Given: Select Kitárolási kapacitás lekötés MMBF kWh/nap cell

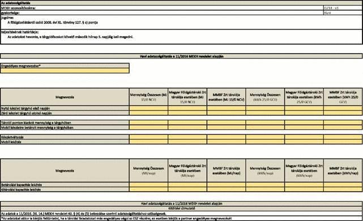Looking at the screenshot, I should [343, 189].
